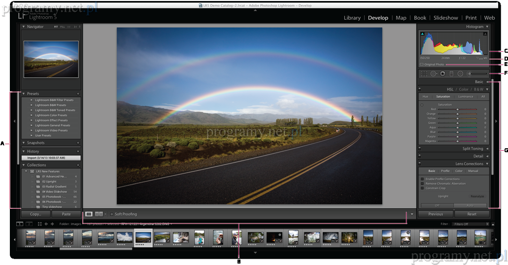Adjust the Blue saturation slider
The height and width of the screenshot is (265, 508).
457,132
